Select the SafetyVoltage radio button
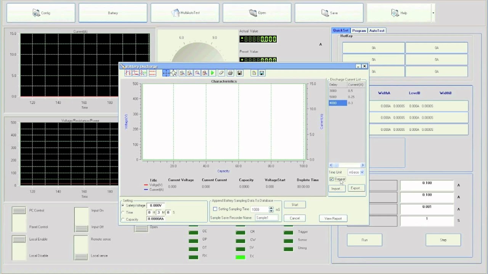The image size is (488, 274). pyautogui.click(x=123, y=205)
